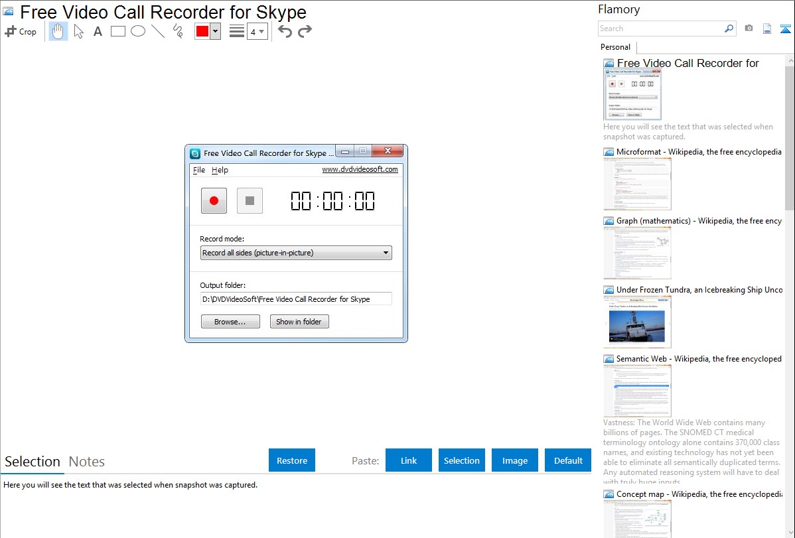This screenshot has height=538, width=795.
Task: Click the Flamory icon beside the page title
Action: (x=9, y=11)
